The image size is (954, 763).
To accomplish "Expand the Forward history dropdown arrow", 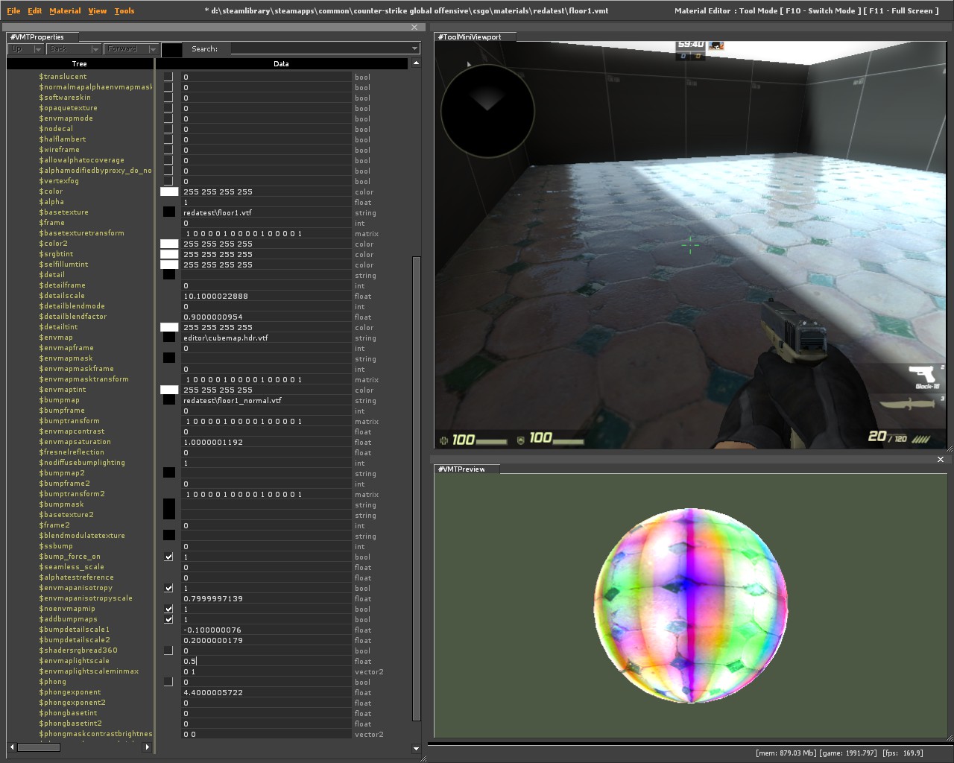I will tap(153, 49).
